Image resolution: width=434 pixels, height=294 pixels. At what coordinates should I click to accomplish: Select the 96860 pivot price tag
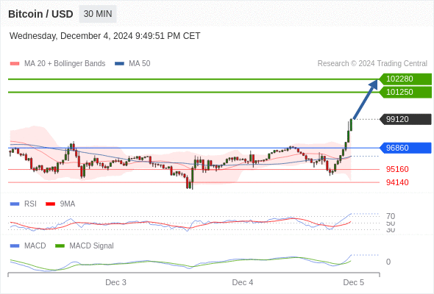[x=405, y=148]
